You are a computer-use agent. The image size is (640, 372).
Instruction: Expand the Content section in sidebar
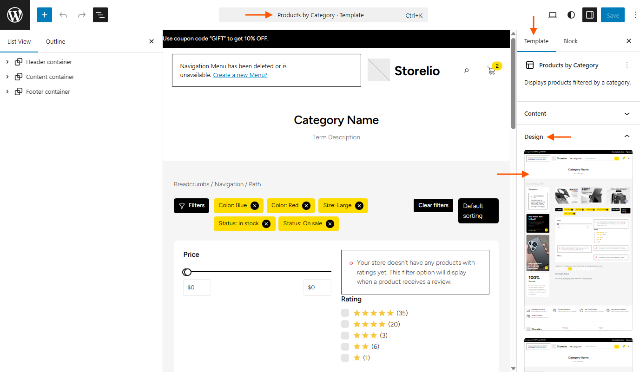coord(578,114)
